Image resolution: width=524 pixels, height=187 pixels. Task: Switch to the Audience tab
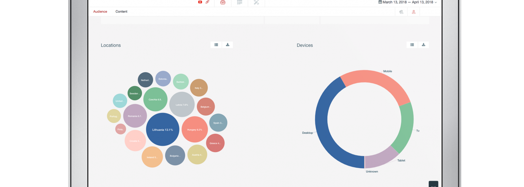pyautogui.click(x=100, y=12)
